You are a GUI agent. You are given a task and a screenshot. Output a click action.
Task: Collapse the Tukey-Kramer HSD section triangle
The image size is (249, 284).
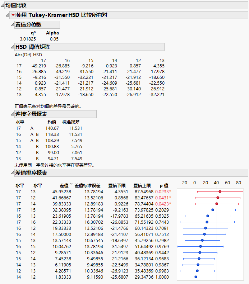(x=8, y=15)
